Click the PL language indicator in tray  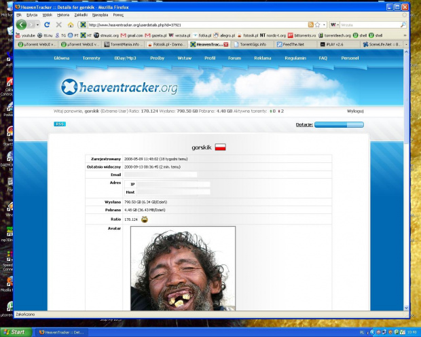click(362, 332)
